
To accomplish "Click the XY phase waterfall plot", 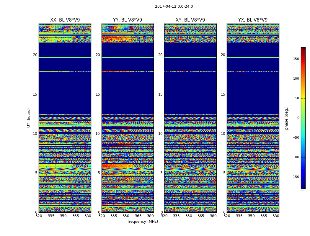I will coord(190,118).
